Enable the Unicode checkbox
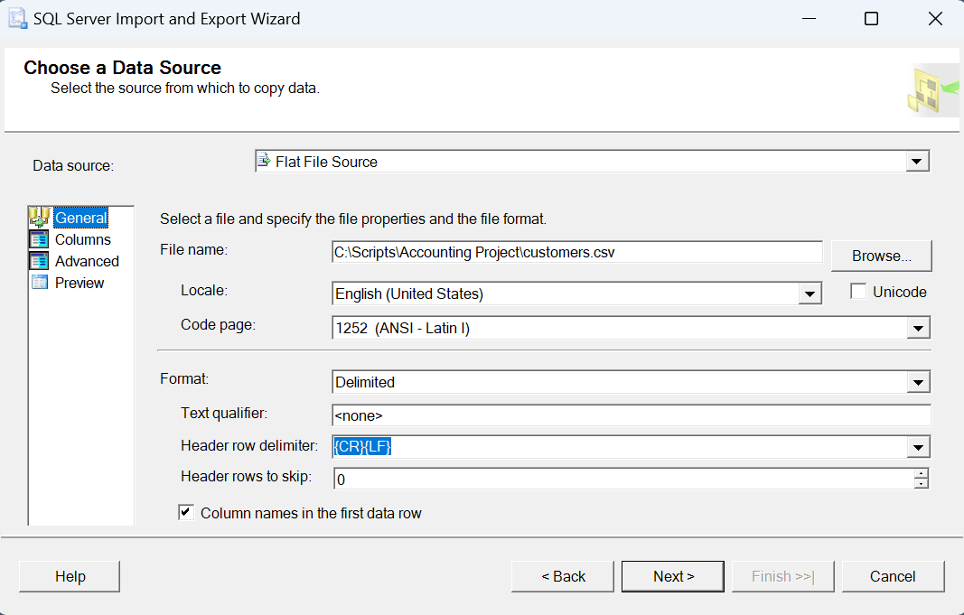Image resolution: width=964 pixels, height=615 pixels. click(x=856, y=291)
